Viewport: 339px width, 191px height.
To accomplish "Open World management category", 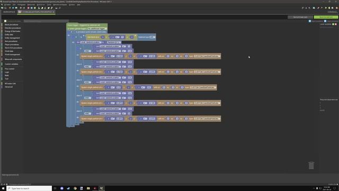I will coord(12,55).
